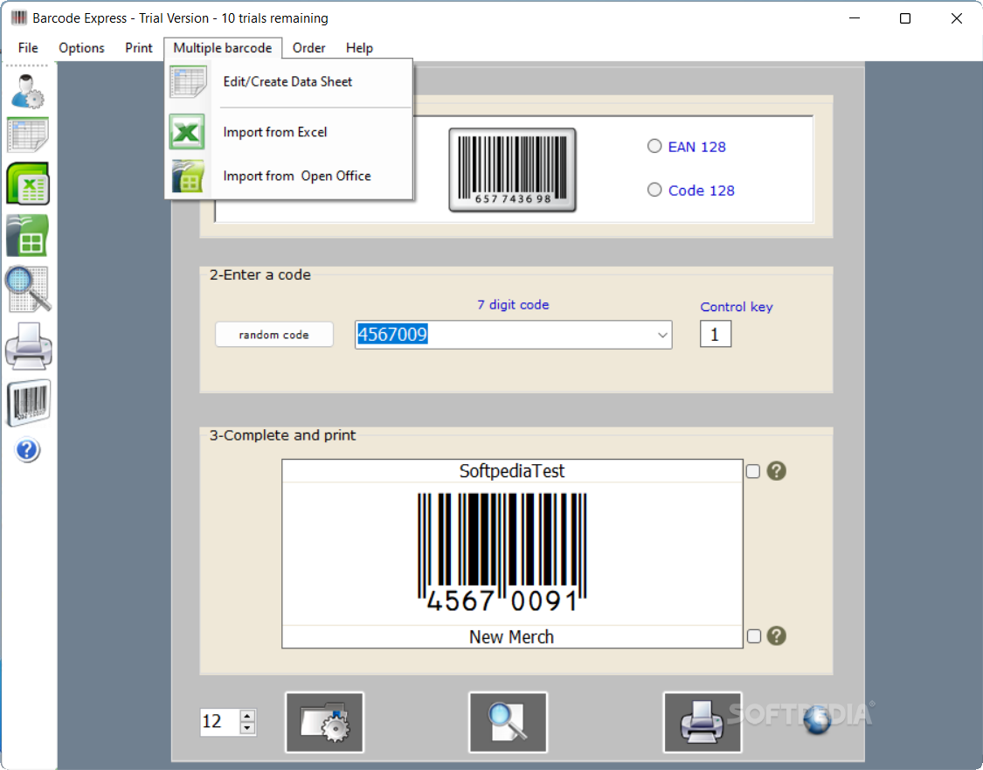983x770 pixels.
Task: Select the EAN 128 radio button
Action: point(654,146)
